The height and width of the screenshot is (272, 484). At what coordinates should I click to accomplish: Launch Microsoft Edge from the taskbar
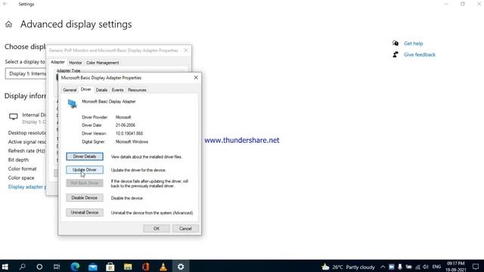[x=75, y=267]
